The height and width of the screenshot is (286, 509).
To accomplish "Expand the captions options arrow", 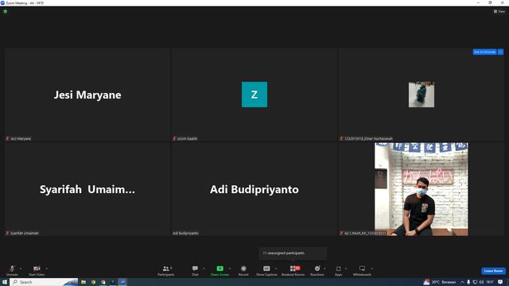I will (x=276, y=269).
